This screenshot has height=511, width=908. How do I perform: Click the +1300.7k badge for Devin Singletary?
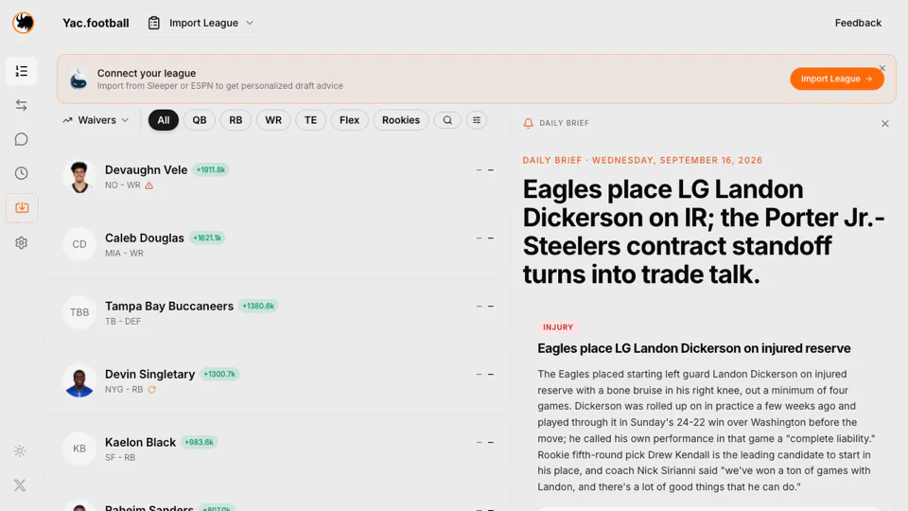(x=218, y=375)
